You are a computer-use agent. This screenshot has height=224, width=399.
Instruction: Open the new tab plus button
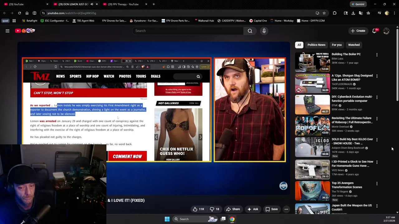tap(154, 4)
